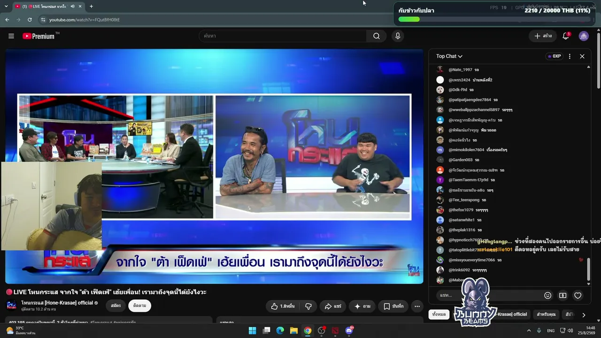Open the taskbar microphone indicator
The width and height of the screenshot is (601, 338).
[x=539, y=330]
